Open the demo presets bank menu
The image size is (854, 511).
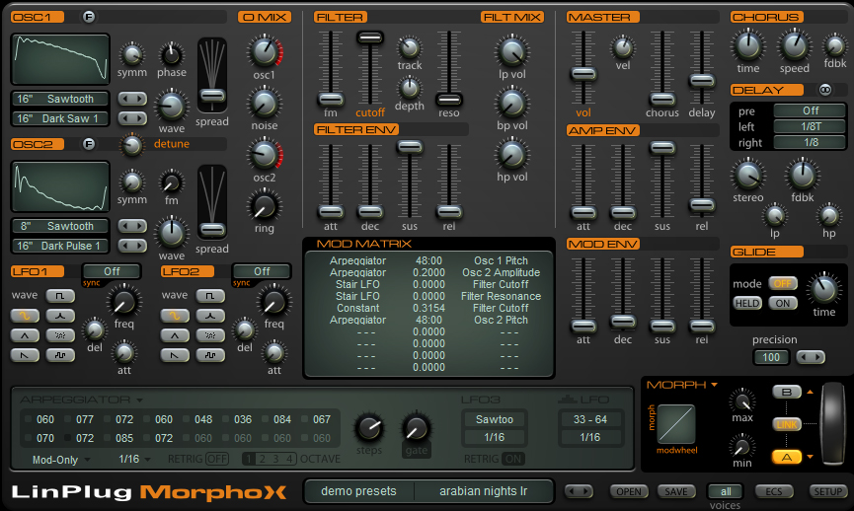pyautogui.click(x=358, y=491)
